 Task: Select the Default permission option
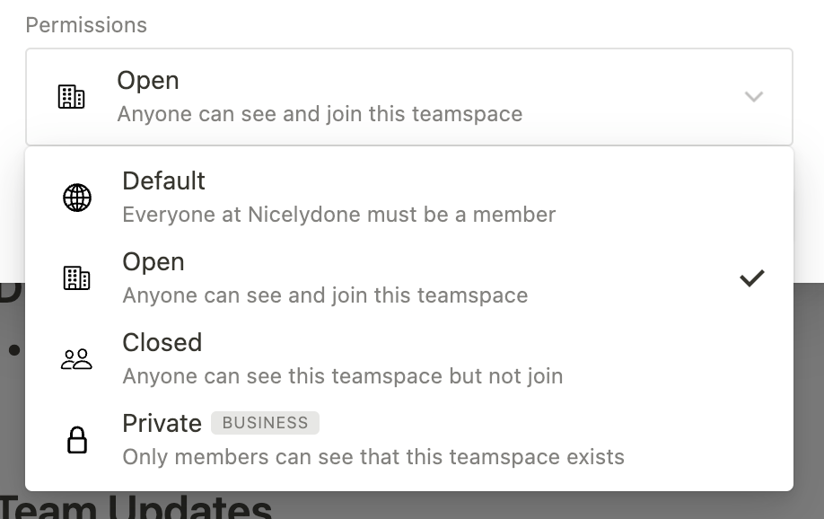pyautogui.click(x=164, y=181)
